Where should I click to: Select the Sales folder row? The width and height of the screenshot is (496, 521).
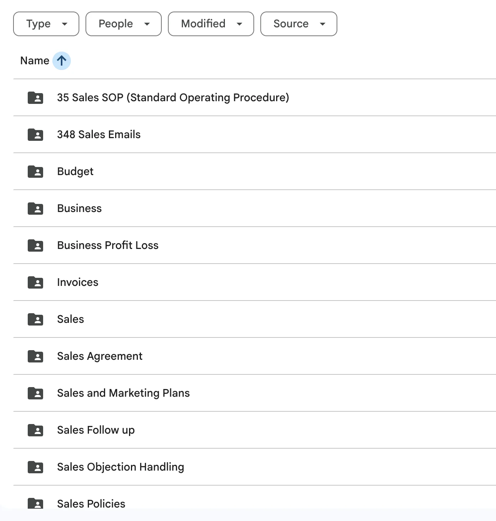(x=70, y=319)
